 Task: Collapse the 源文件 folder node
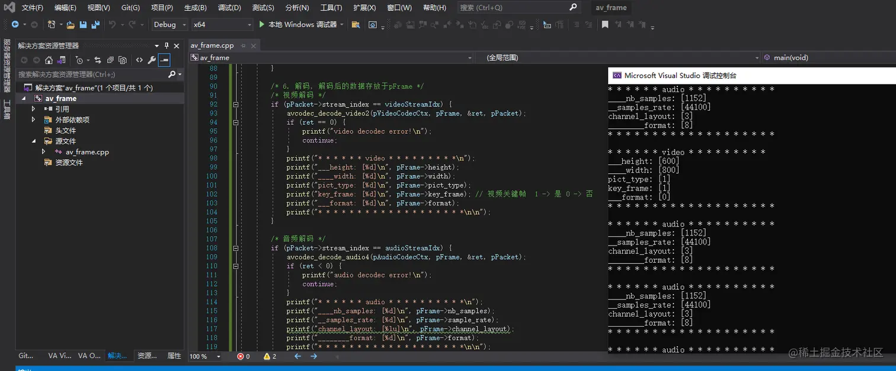pos(34,141)
